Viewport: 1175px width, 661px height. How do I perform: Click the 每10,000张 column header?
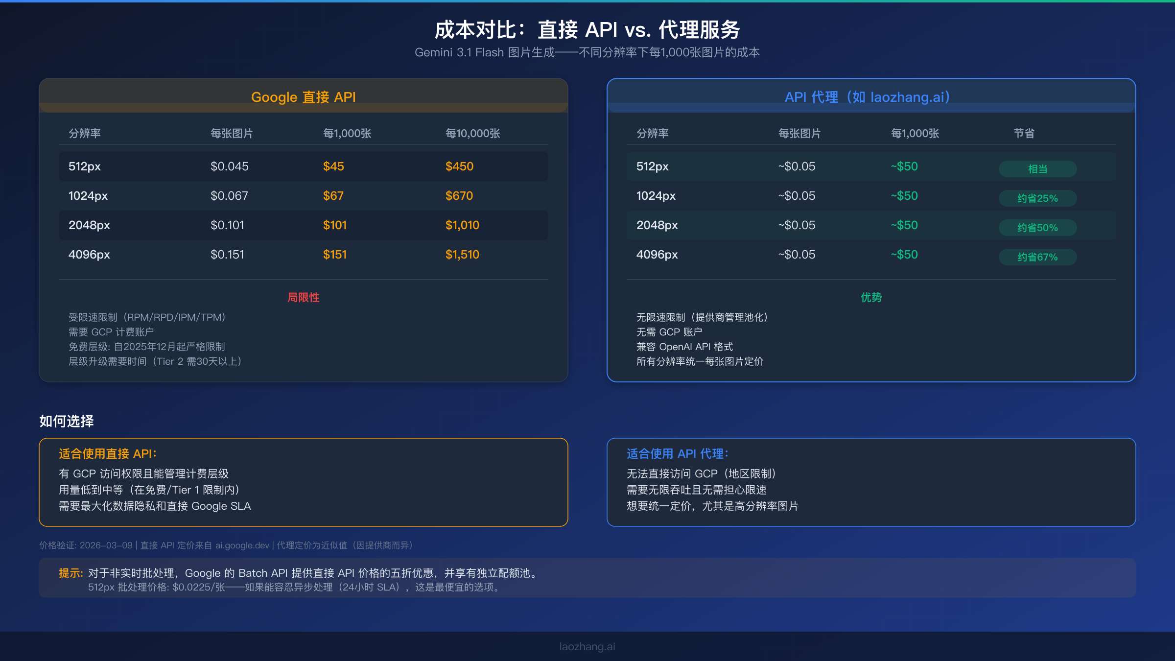coord(472,133)
